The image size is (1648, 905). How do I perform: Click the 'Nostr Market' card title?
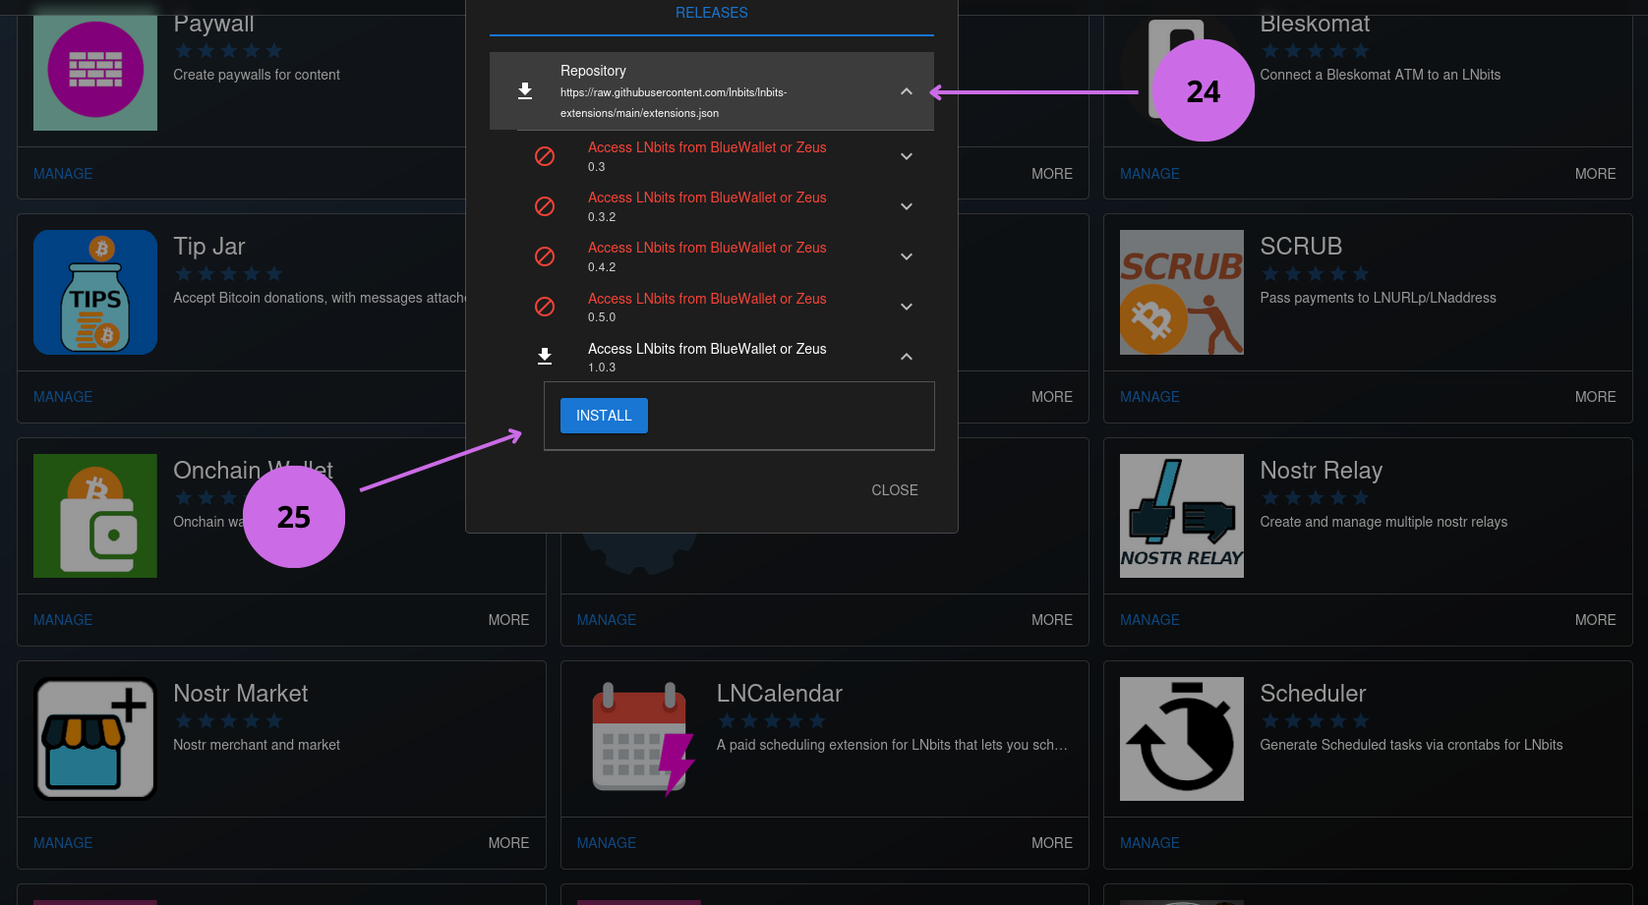coord(241,694)
